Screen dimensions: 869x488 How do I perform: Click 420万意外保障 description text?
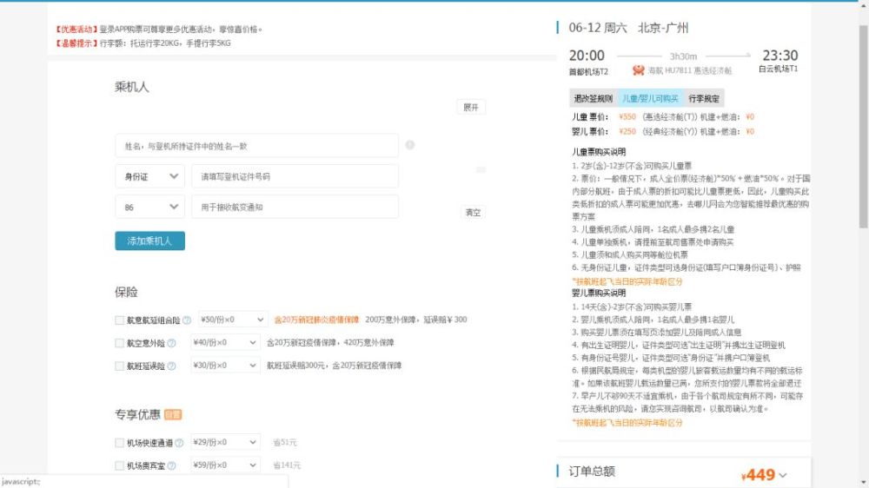(369, 343)
